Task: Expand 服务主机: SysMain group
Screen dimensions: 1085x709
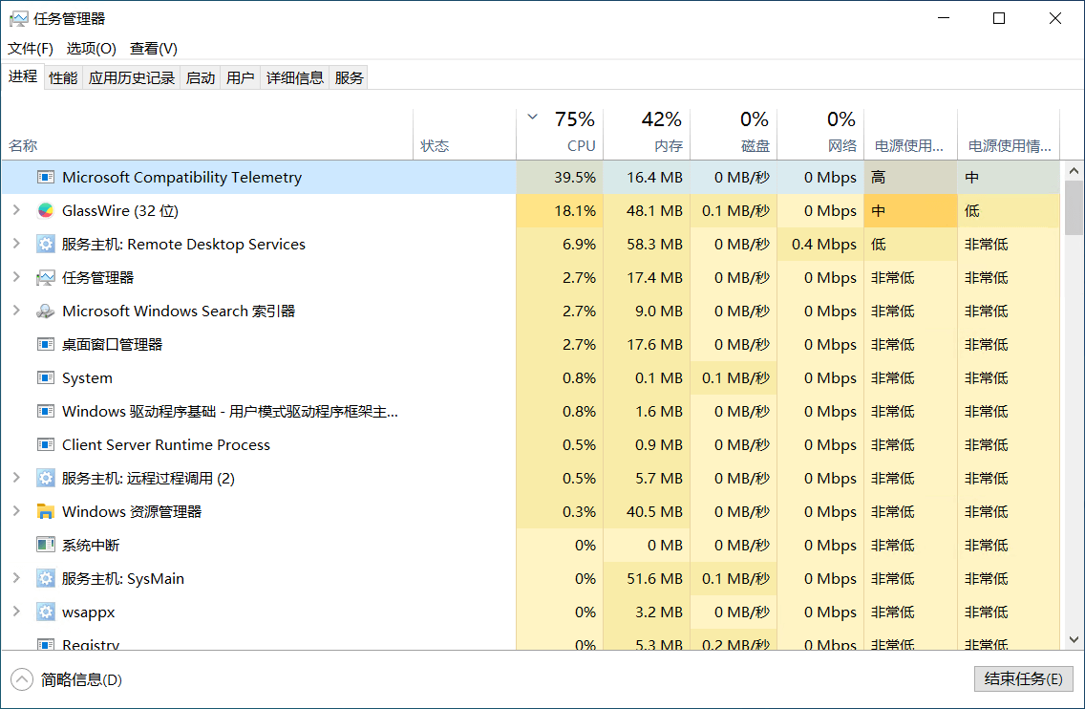Action: 16,577
